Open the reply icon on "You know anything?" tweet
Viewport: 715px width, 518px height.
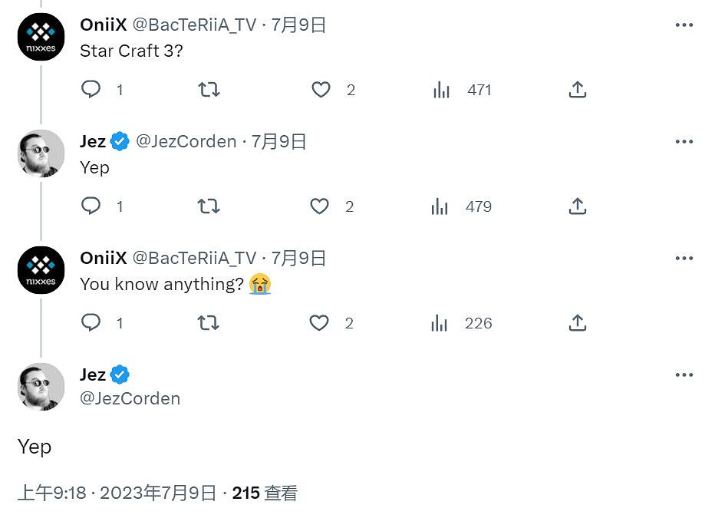pyautogui.click(x=91, y=322)
